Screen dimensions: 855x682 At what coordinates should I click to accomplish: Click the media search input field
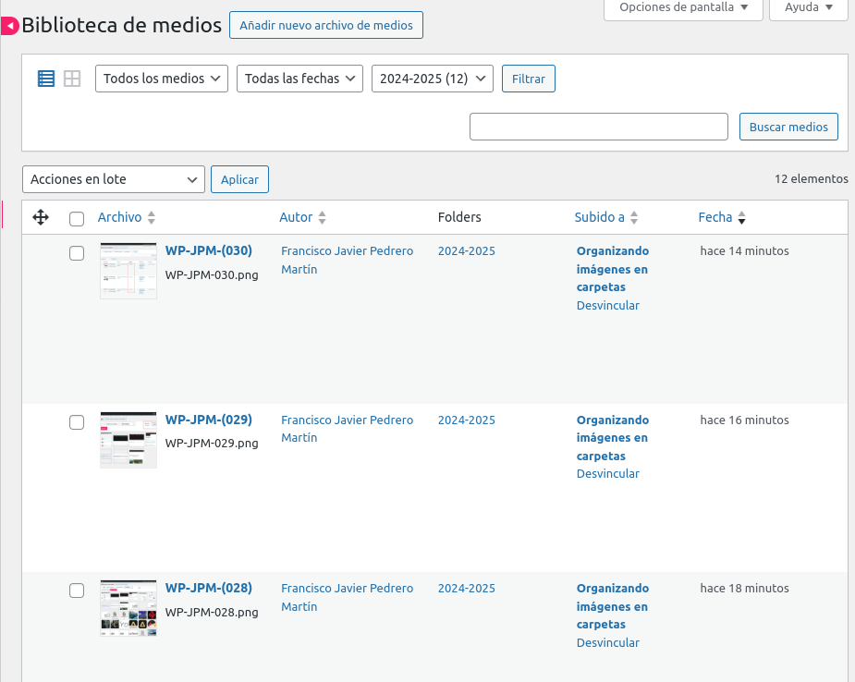click(x=599, y=127)
